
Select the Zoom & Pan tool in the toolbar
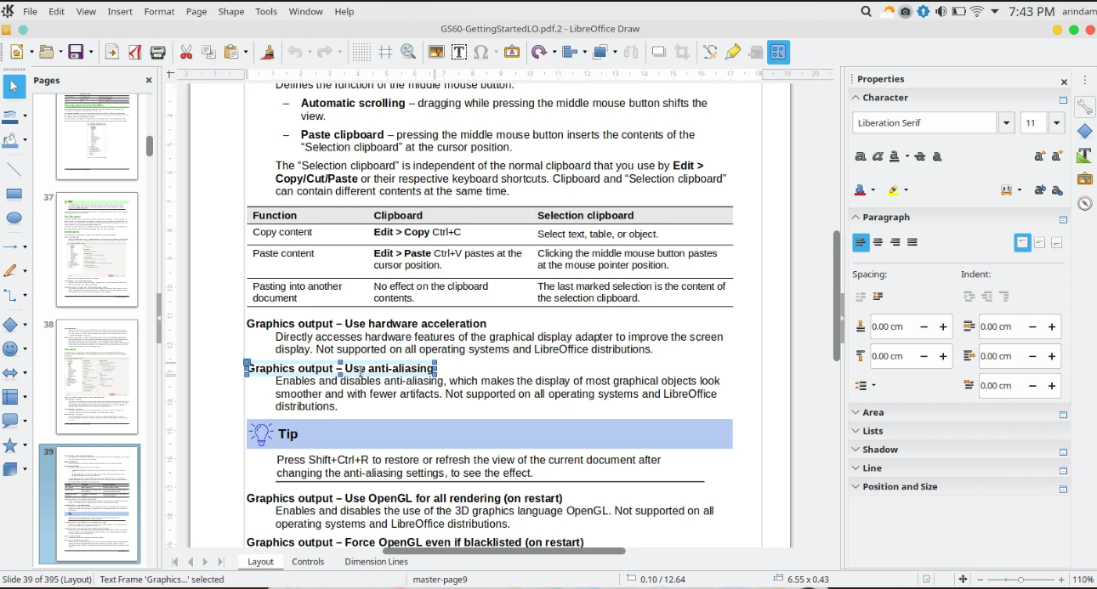[x=407, y=52]
